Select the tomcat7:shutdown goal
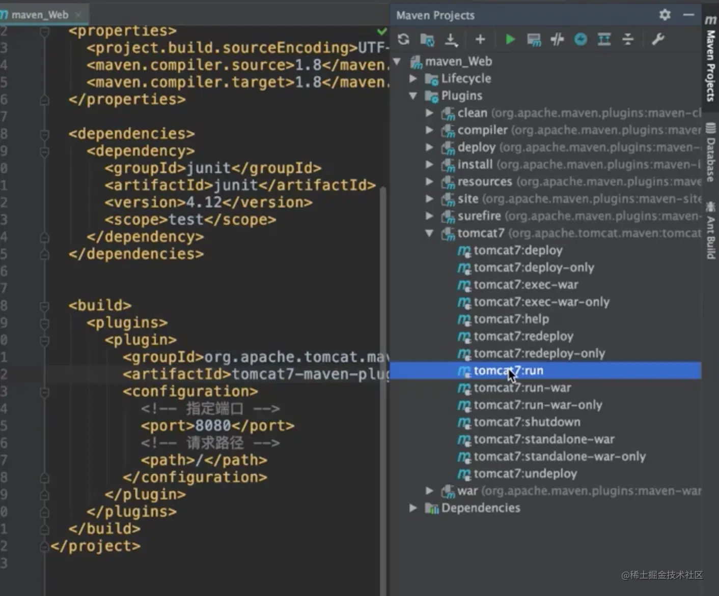Viewport: 719px width, 596px height. pyautogui.click(x=527, y=422)
